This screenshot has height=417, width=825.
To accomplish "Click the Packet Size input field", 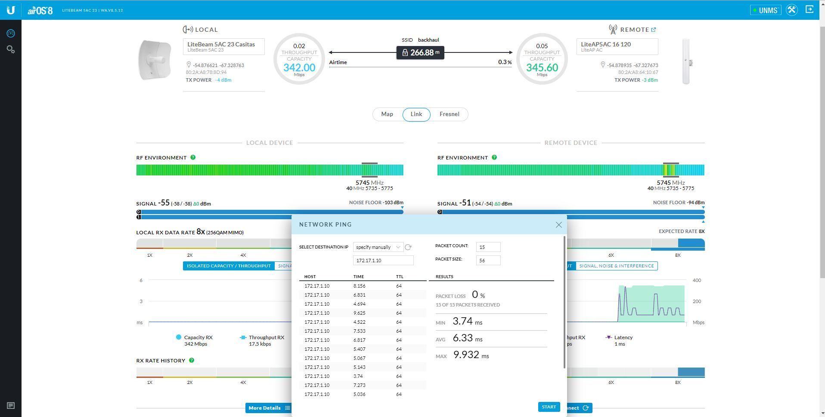I will (488, 261).
